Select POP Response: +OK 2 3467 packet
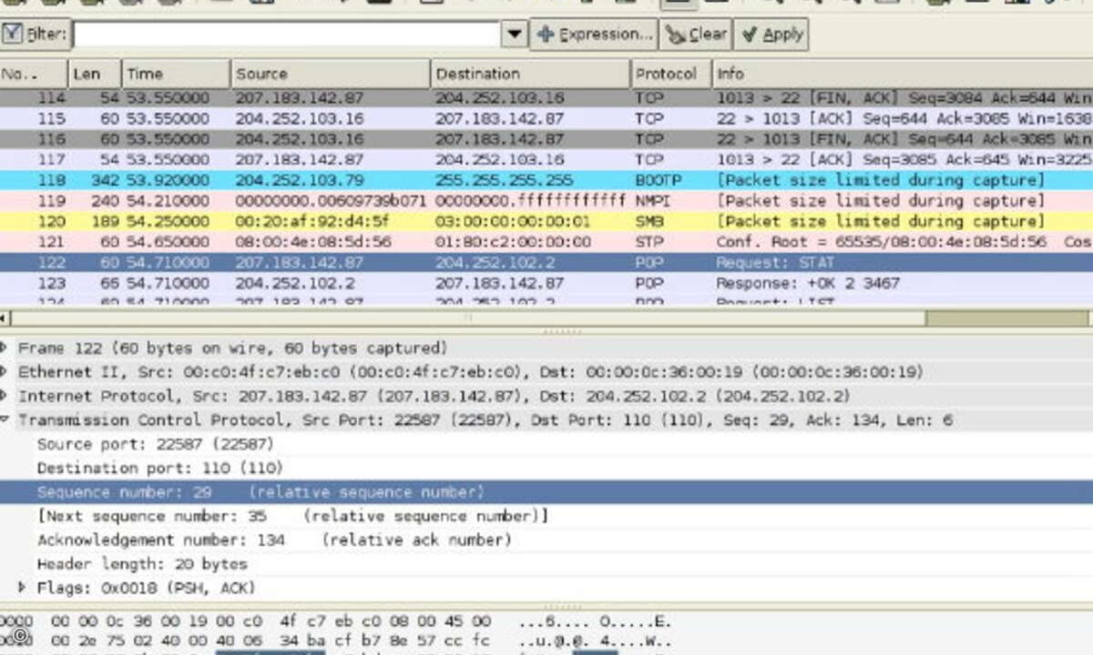 [x=546, y=283]
